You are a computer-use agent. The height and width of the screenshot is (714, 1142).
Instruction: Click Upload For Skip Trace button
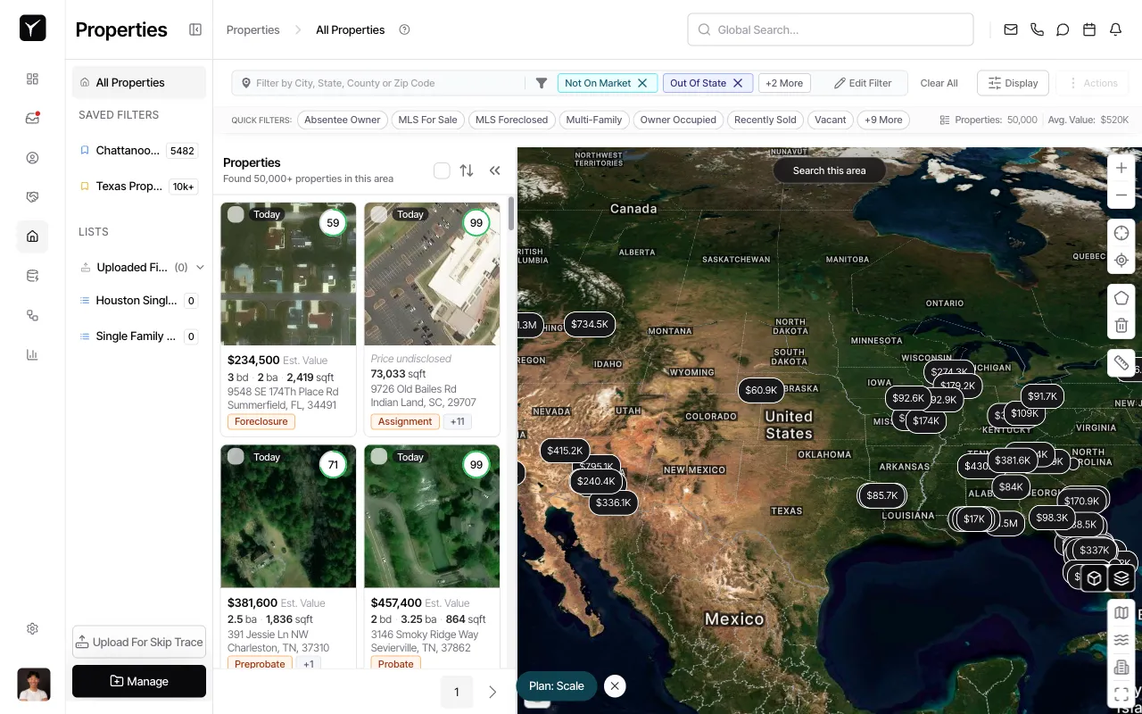point(139,642)
